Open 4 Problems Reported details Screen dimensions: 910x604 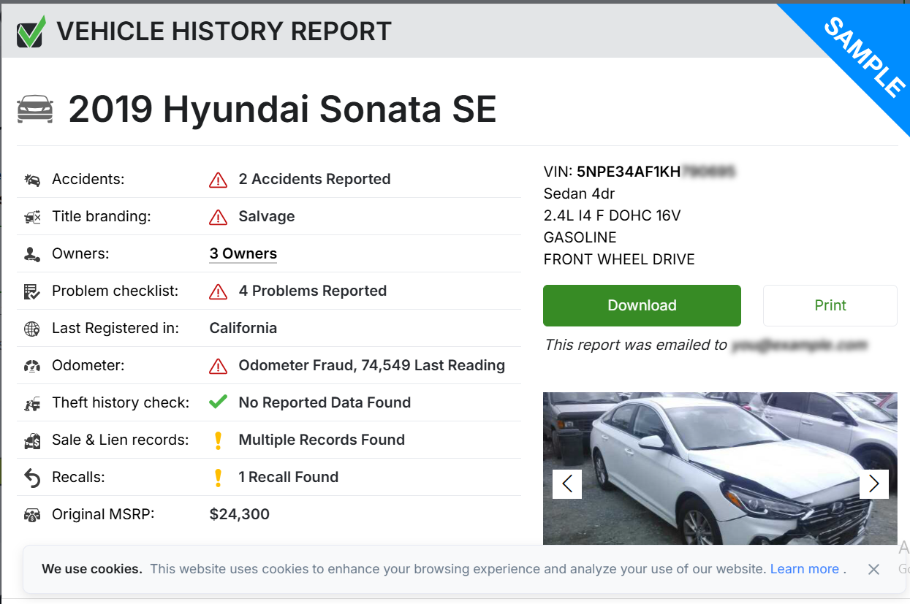313,291
